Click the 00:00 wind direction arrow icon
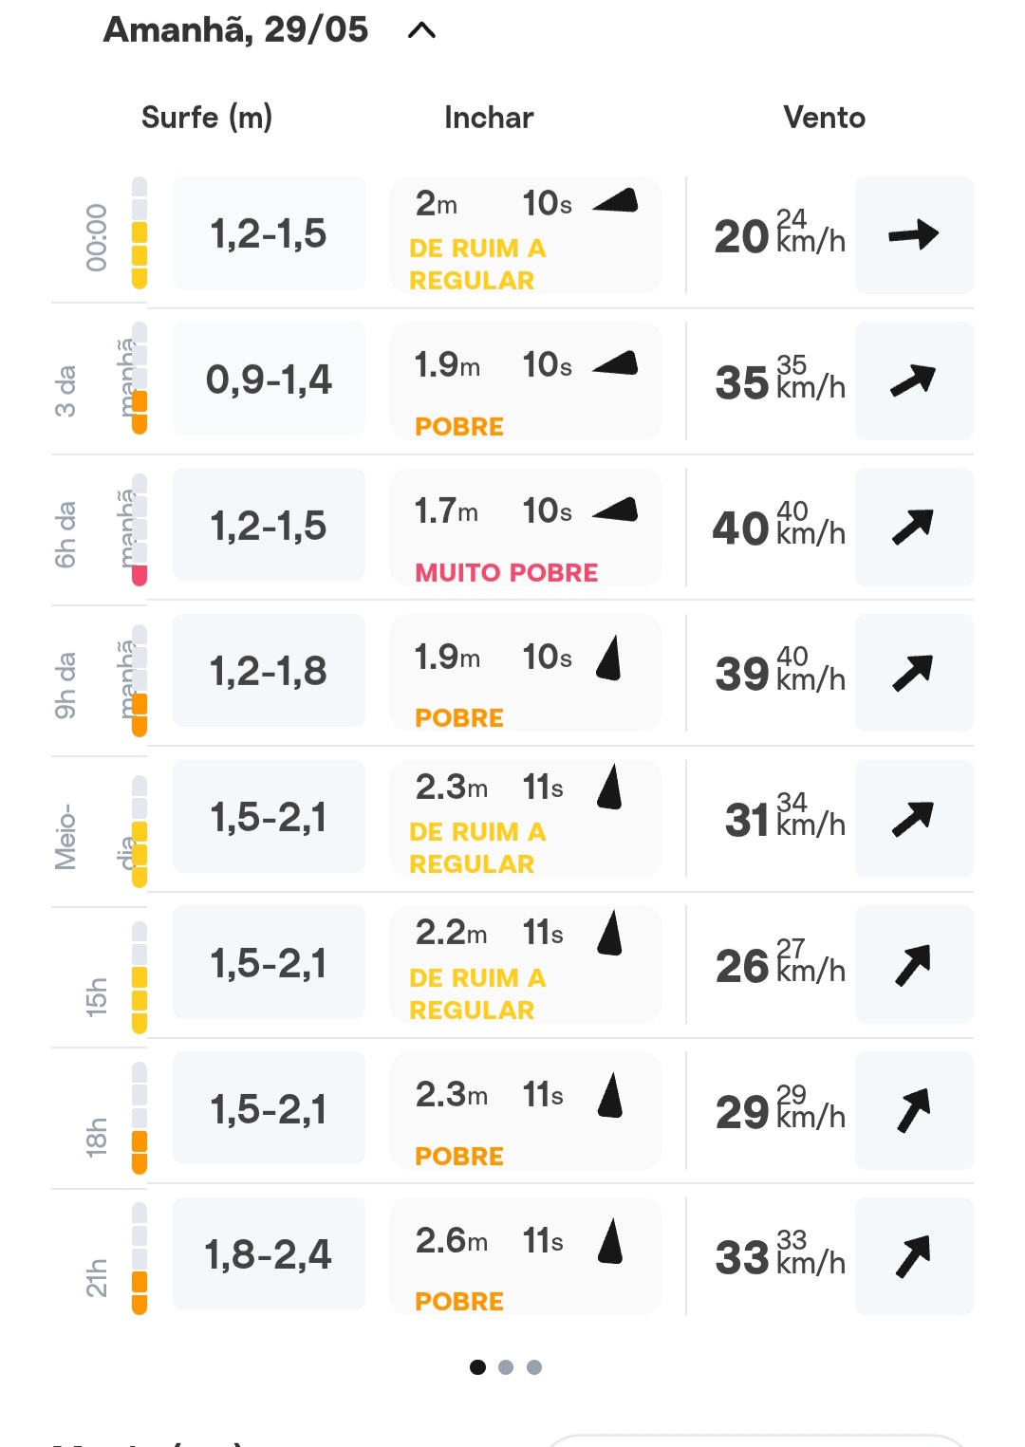The height and width of the screenshot is (1447, 1025). tap(914, 234)
